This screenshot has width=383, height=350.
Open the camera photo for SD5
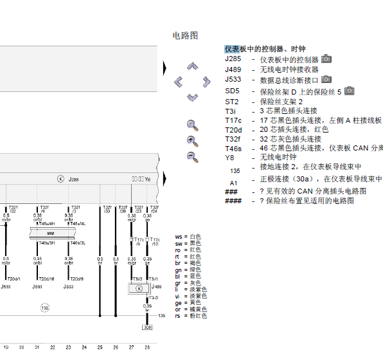tap(350, 91)
